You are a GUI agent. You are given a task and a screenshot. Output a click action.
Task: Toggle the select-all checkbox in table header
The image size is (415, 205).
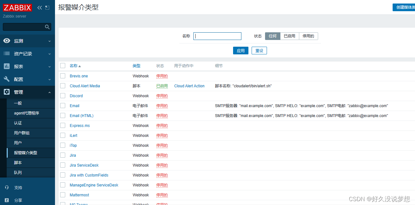click(x=63, y=66)
